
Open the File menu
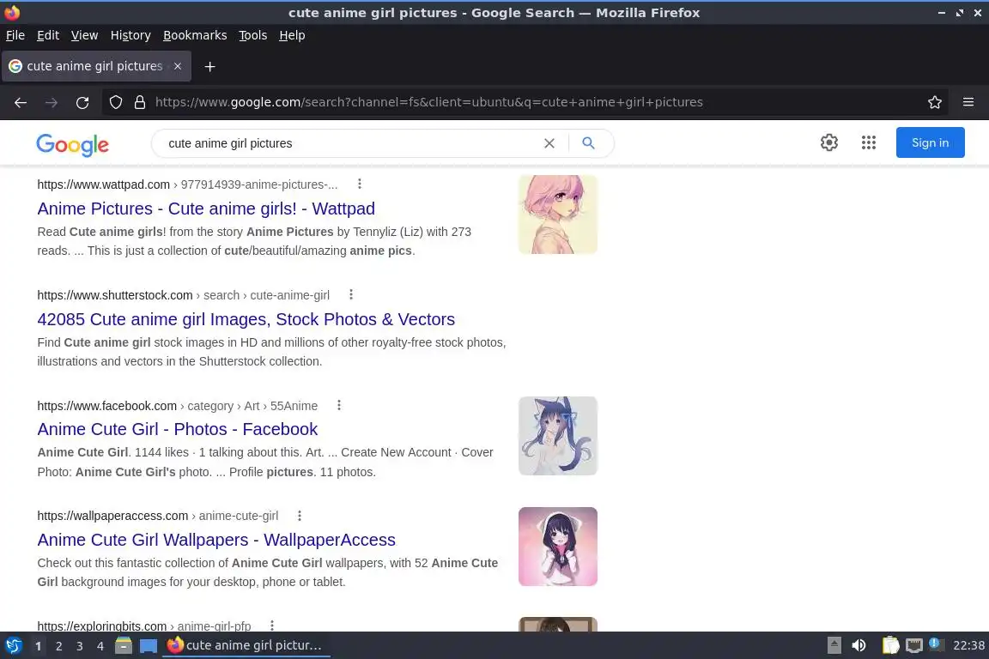pos(15,35)
